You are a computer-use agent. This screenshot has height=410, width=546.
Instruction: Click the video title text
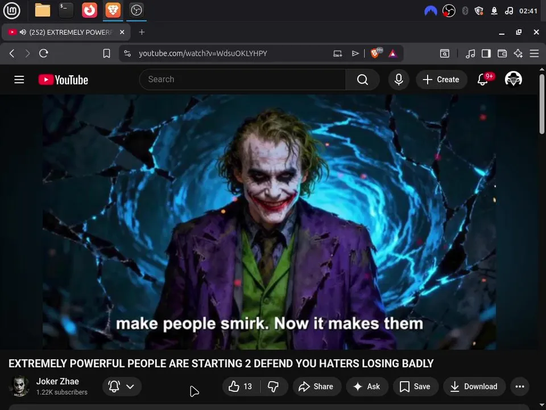pos(221,363)
